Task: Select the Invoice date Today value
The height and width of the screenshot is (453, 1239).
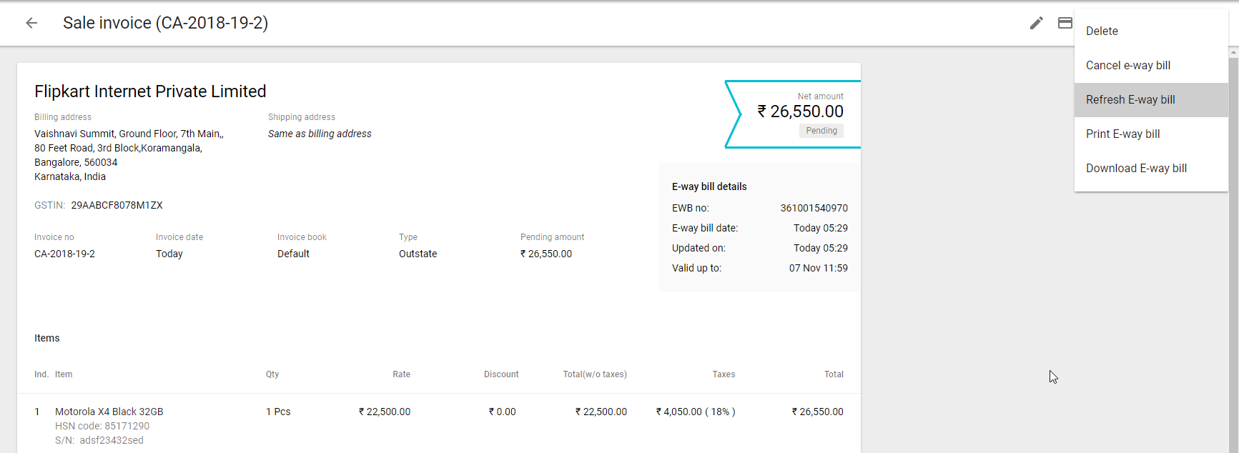Action: coord(169,254)
